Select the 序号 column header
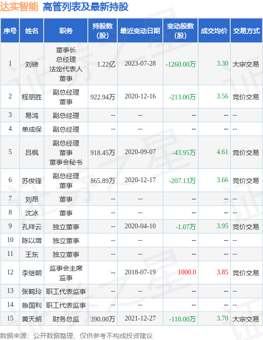 pyautogui.click(x=10, y=30)
